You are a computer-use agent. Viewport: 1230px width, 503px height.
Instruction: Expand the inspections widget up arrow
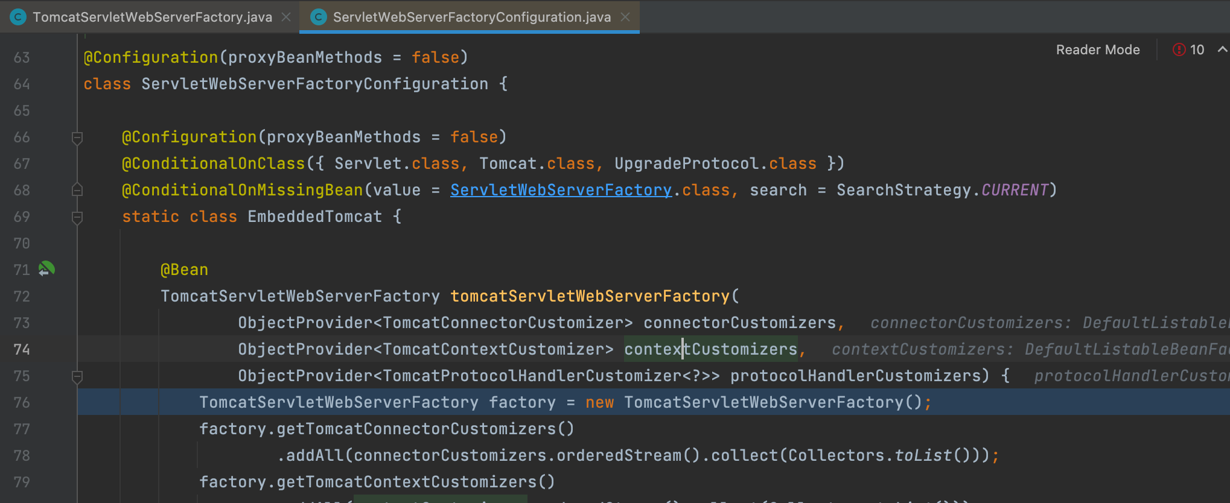[1222, 49]
